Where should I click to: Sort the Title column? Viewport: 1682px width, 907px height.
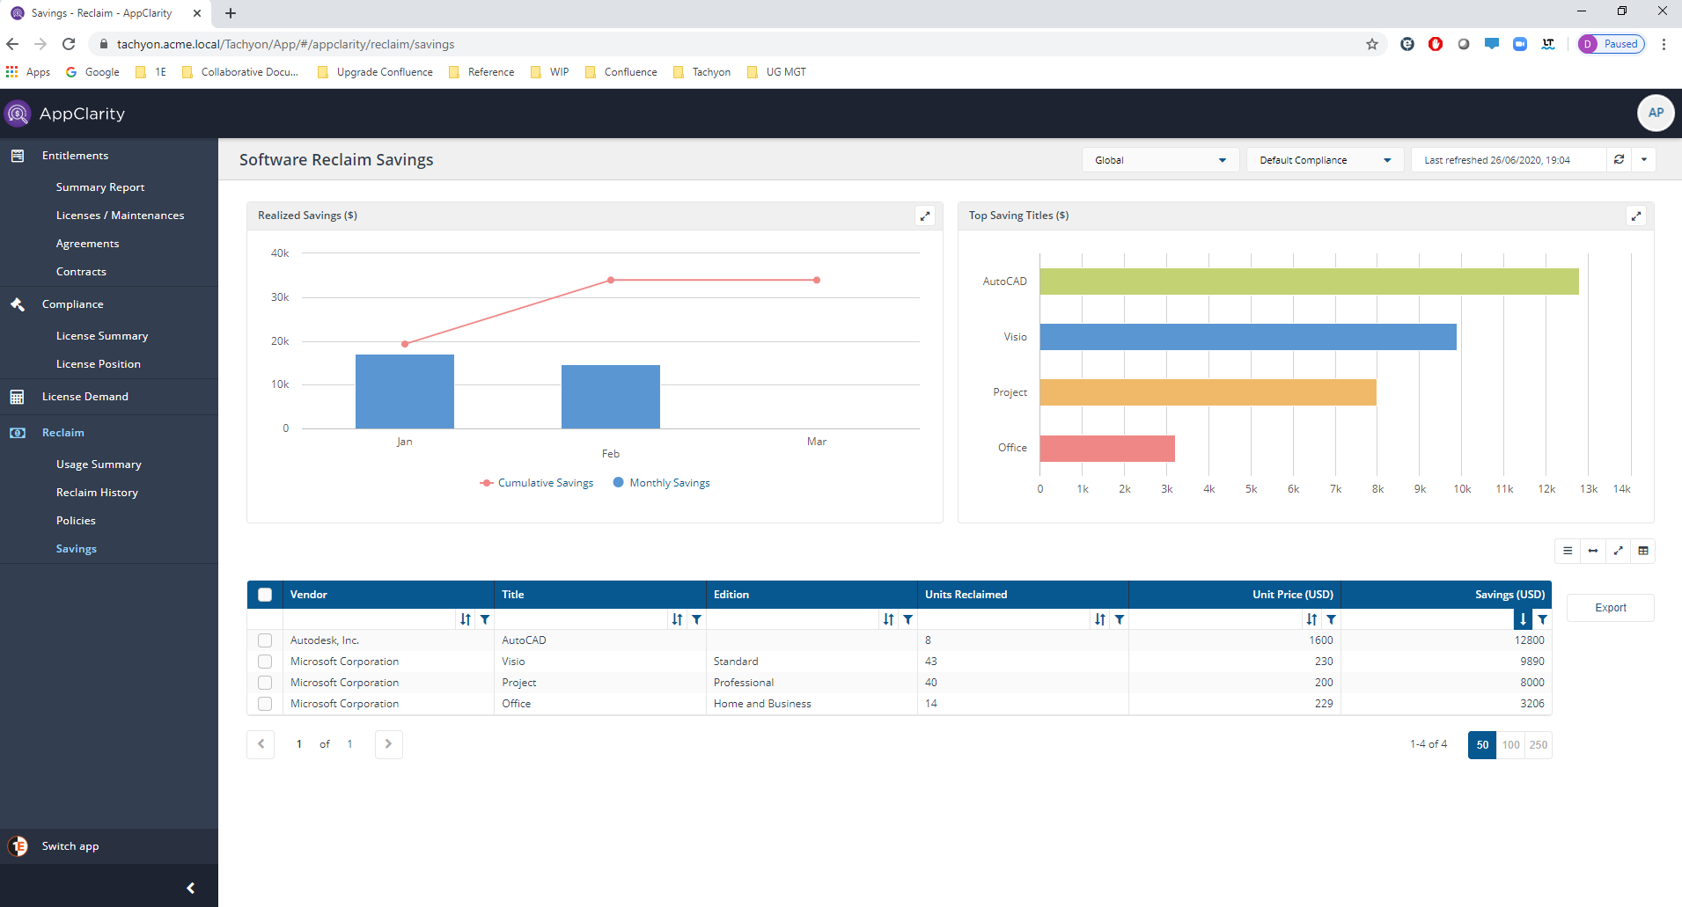point(677,619)
